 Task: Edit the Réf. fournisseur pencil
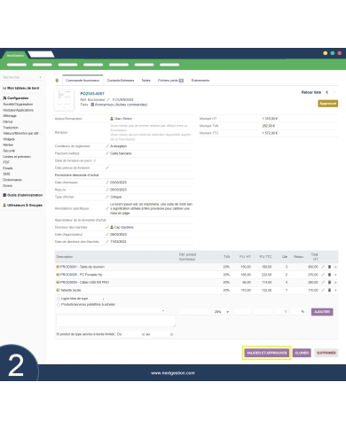[108, 100]
